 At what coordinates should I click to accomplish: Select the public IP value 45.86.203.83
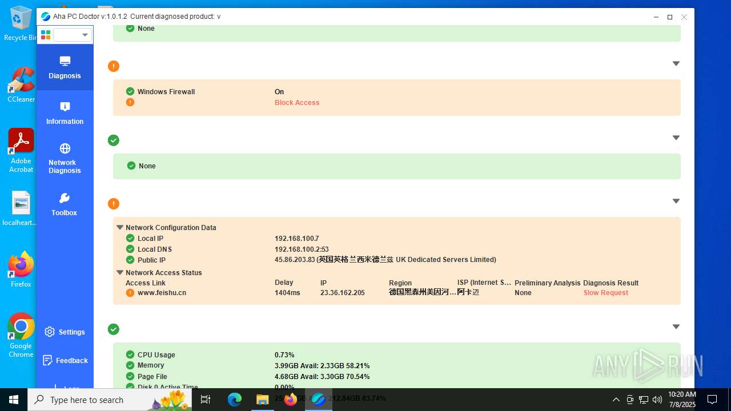coord(295,260)
